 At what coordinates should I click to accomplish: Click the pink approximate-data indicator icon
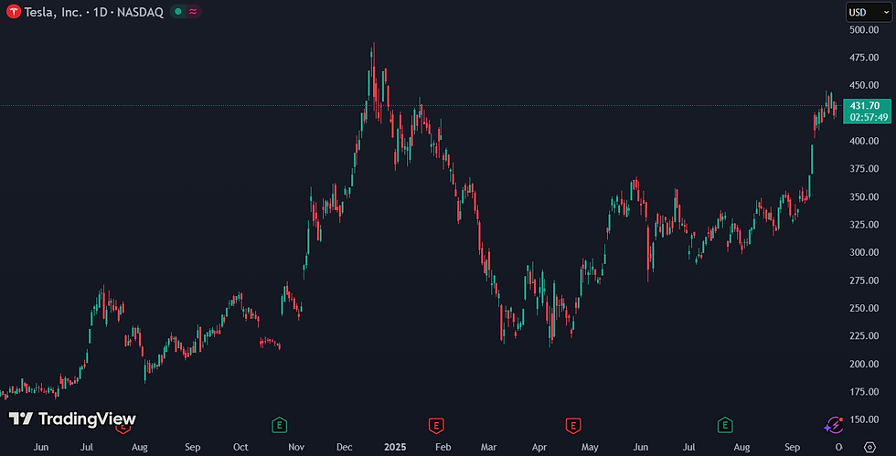[193, 12]
